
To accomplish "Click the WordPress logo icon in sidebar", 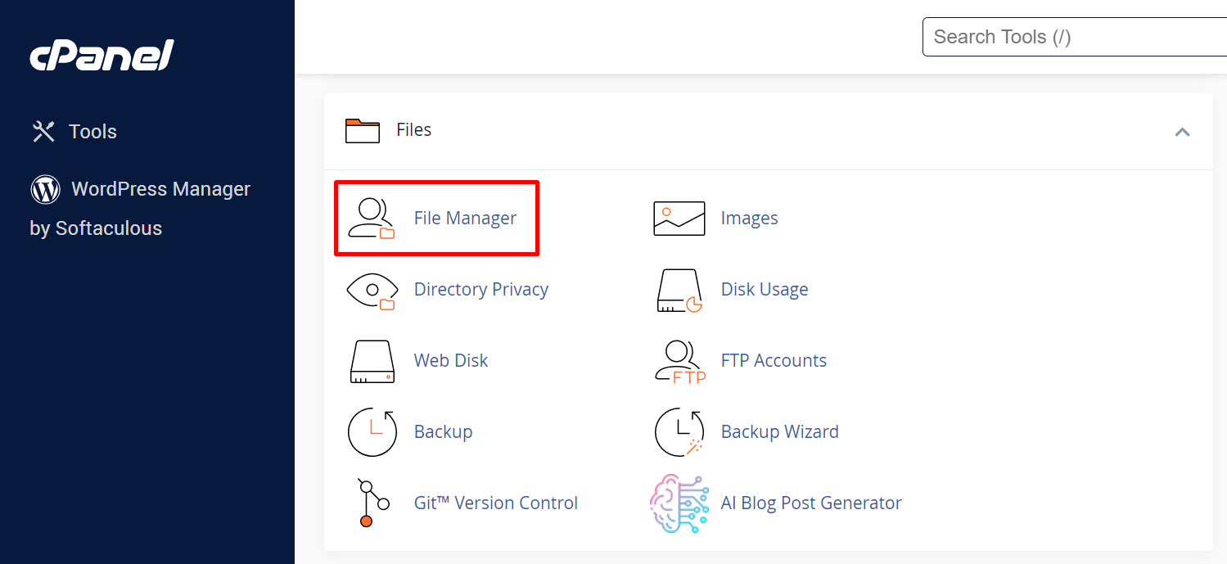I will tap(46, 189).
